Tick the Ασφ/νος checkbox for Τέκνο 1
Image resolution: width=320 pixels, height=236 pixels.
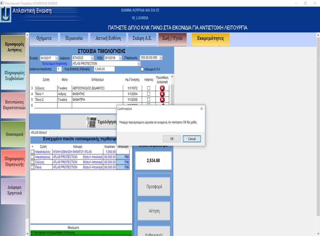tap(148, 94)
